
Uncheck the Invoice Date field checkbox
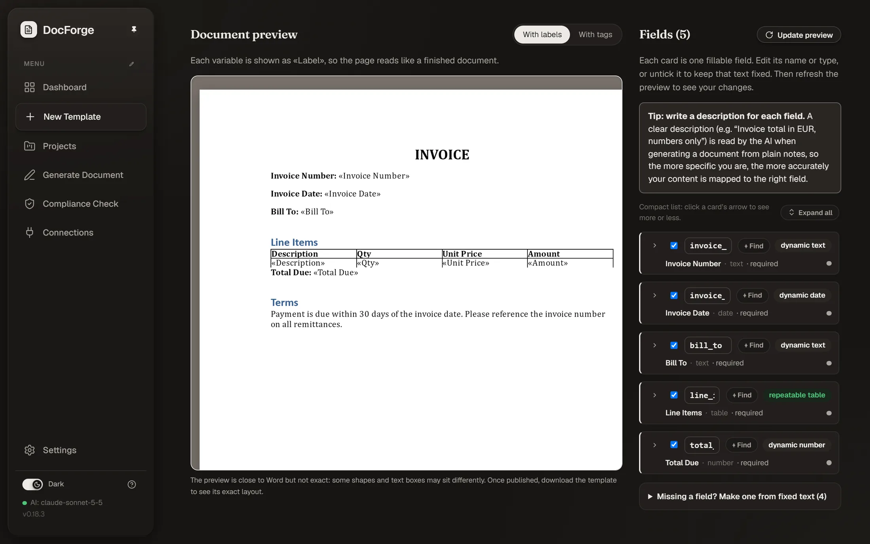click(x=674, y=296)
